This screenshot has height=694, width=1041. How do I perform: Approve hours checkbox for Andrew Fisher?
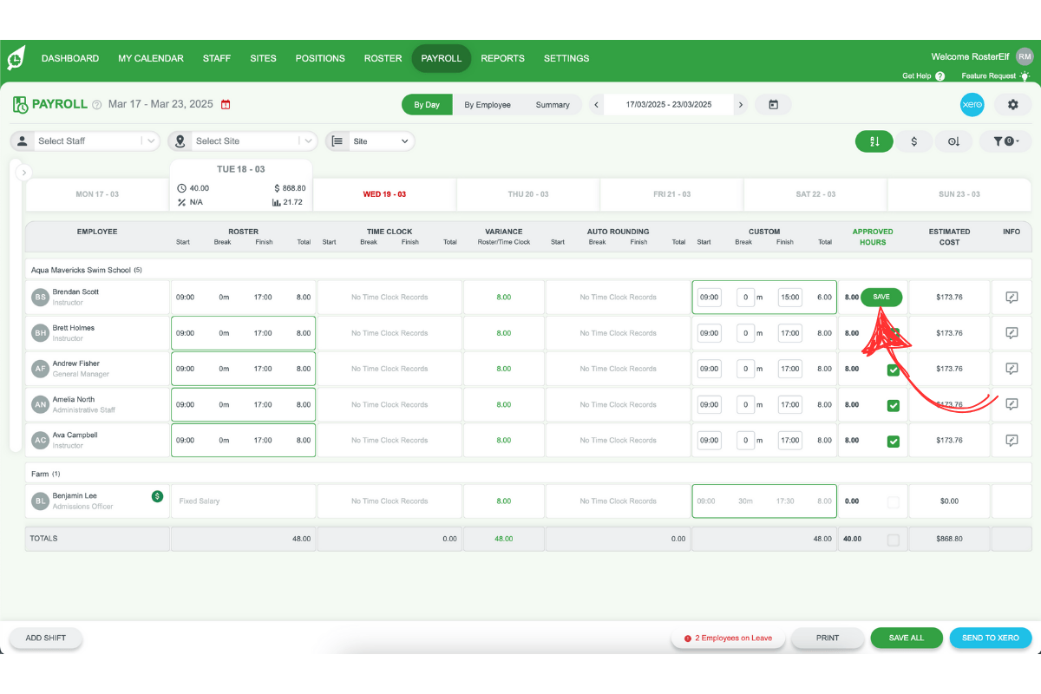tap(894, 369)
